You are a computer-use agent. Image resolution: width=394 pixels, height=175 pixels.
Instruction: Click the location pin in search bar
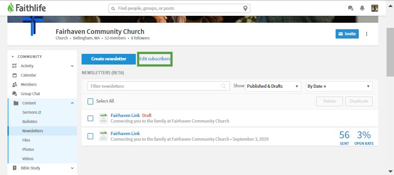point(246,8)
